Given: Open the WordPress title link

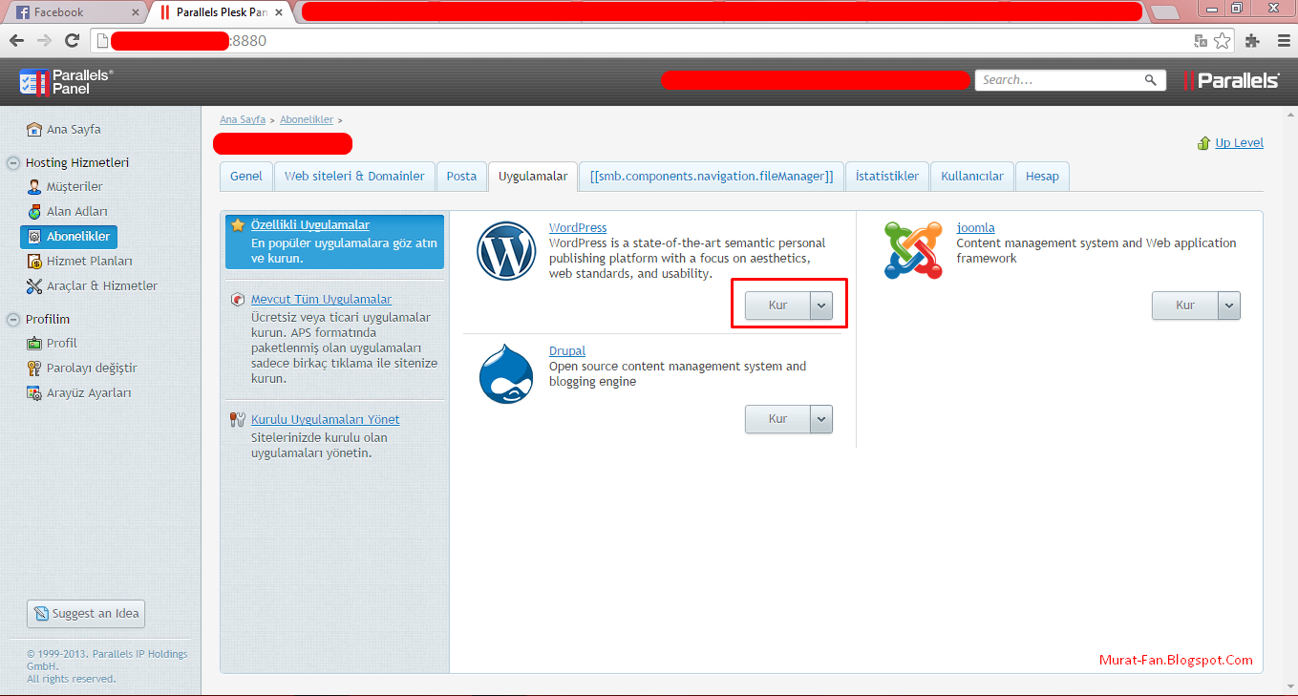Looking at the screenshot, I should tap(578, 228).
